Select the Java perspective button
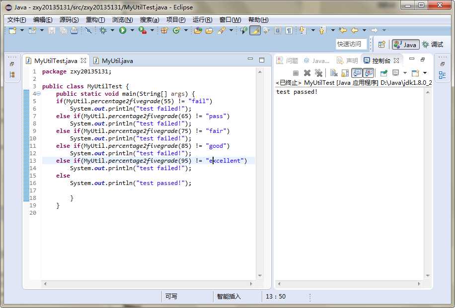Screen dimensions: 455x308 [x=406, y=44]
